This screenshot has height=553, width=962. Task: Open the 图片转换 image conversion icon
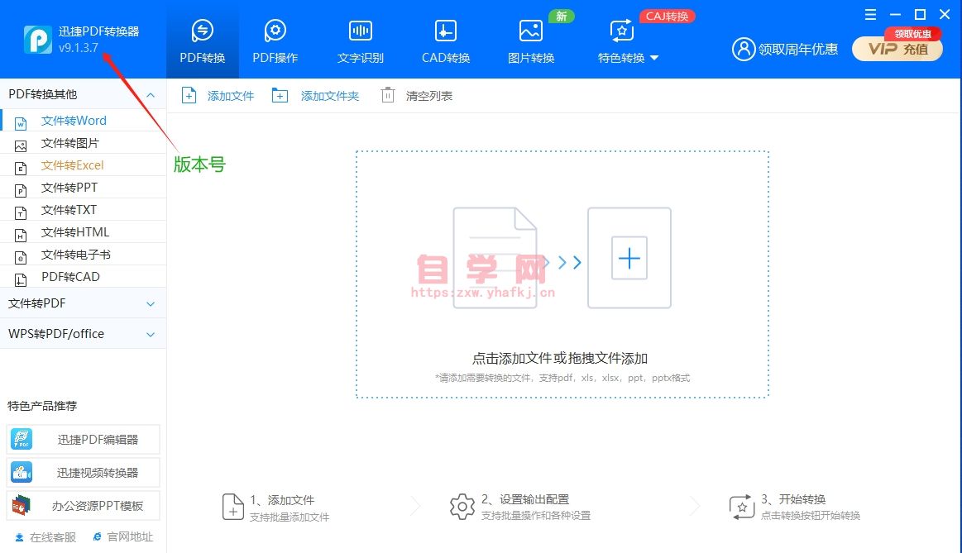click(x=530, y=31)
